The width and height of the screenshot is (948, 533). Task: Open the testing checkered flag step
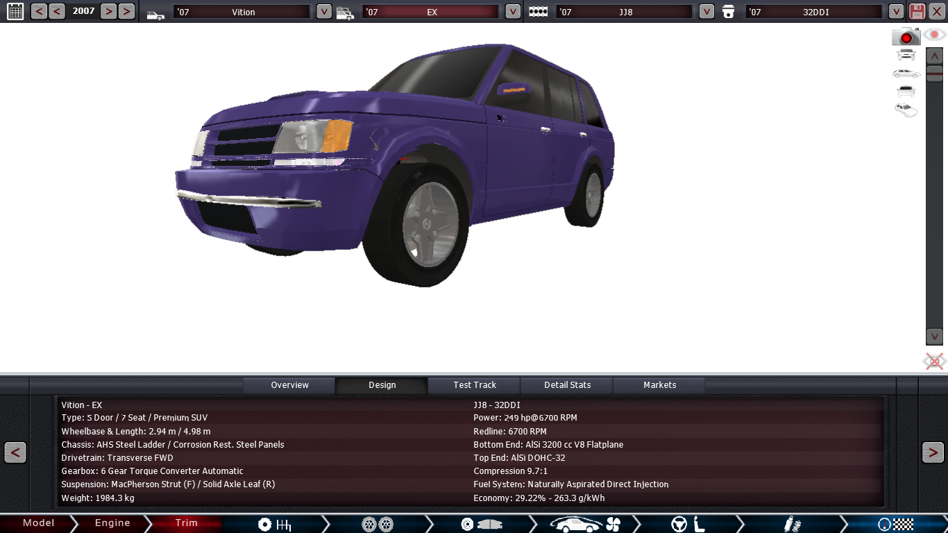click(x=895, y=524)
